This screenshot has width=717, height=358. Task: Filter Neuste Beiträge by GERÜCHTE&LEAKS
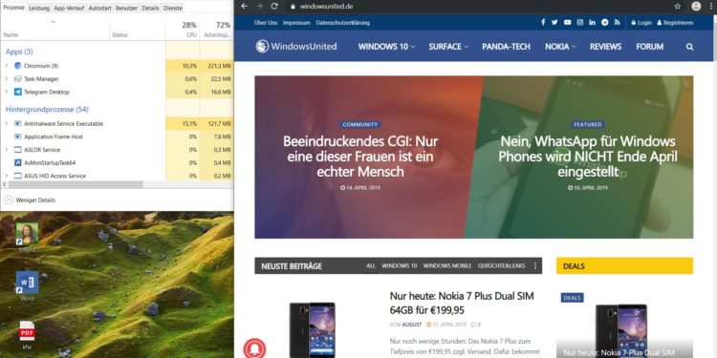click(502, 265)
